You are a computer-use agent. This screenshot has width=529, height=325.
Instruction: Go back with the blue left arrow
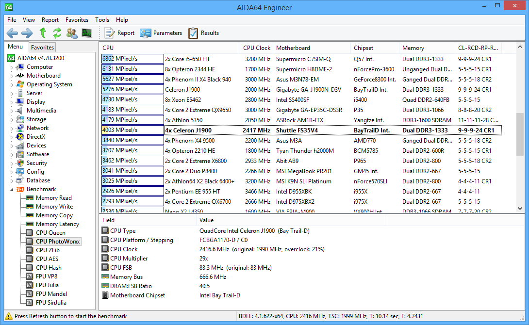click(13, 33)
